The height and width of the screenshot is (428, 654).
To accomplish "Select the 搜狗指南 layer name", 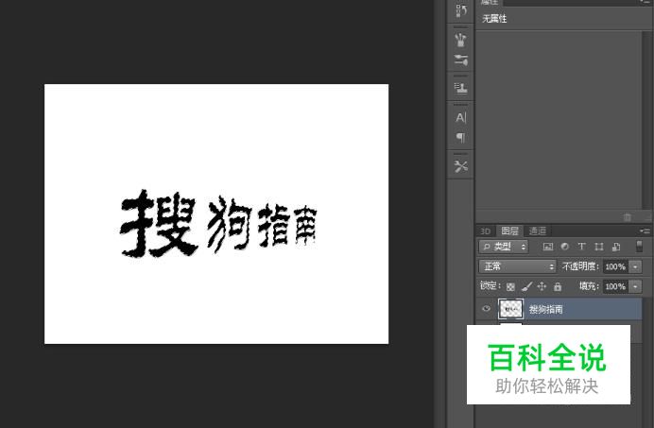I will (x=546, y=309).
